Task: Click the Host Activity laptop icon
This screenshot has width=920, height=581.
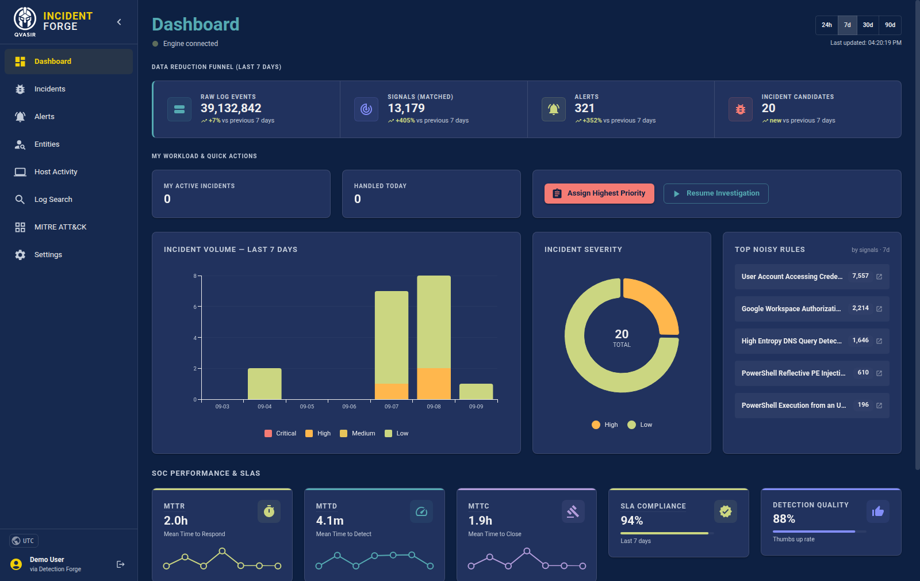Action: (x=20, y=172)
